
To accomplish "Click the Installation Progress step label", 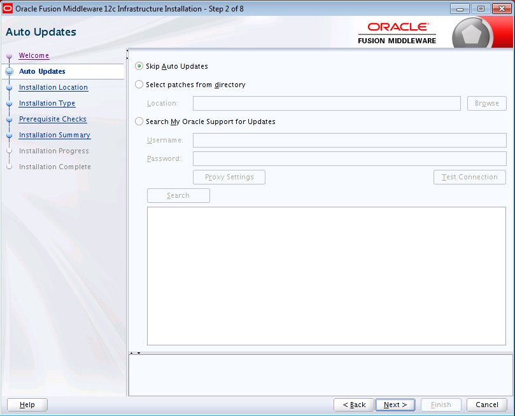I will coord(54,151).
